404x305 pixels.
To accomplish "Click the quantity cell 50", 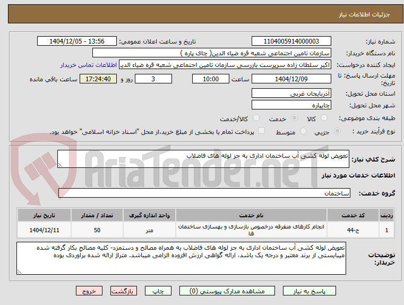I will click(x=97, y=230).
